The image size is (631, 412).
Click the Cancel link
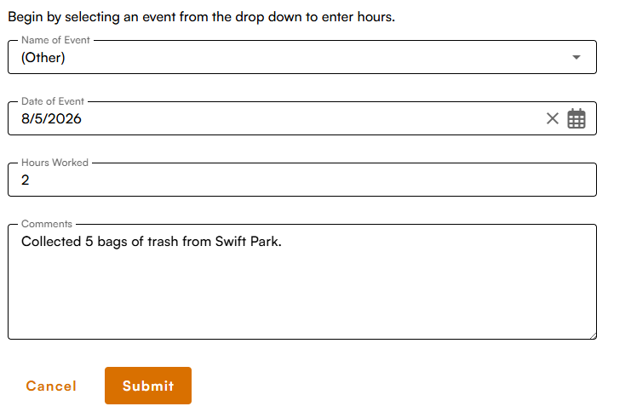click(x=51, y=386)
